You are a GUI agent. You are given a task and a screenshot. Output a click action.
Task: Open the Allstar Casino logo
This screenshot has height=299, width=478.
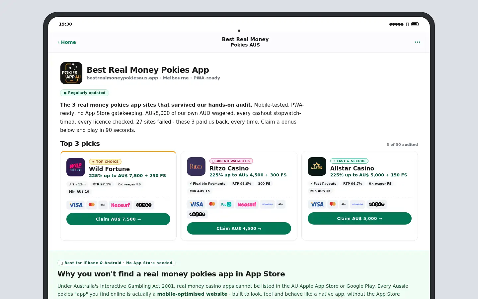point(317,166)
